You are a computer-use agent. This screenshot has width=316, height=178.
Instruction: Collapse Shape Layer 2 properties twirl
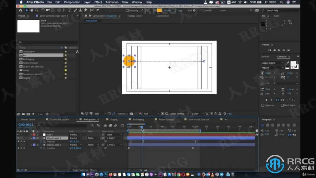31,138
